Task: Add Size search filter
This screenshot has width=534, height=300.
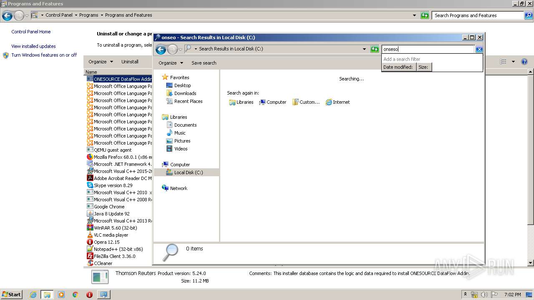Action: [423, 67]
